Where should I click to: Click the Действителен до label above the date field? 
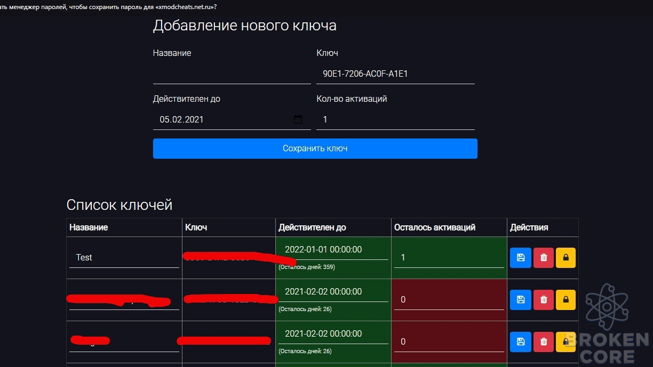187,99
